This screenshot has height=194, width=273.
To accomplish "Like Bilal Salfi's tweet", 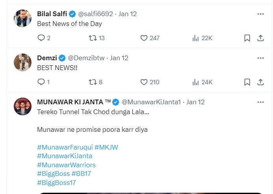I will (x=144, y=38).
